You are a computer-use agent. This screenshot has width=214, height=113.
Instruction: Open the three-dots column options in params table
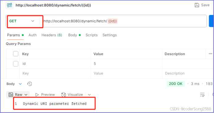click(x=210, y=54)
